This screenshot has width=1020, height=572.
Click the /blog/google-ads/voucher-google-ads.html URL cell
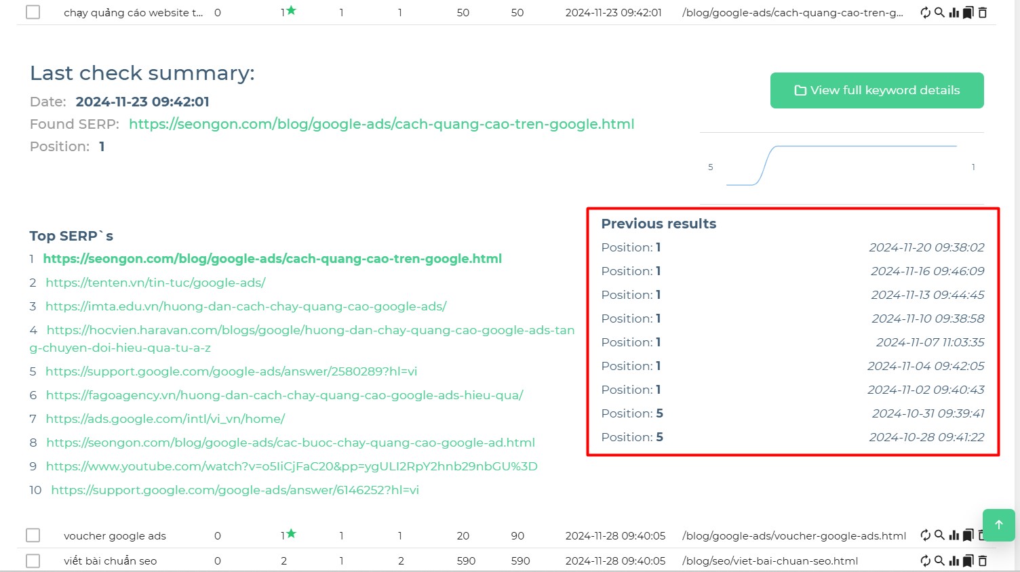point(794,536)
